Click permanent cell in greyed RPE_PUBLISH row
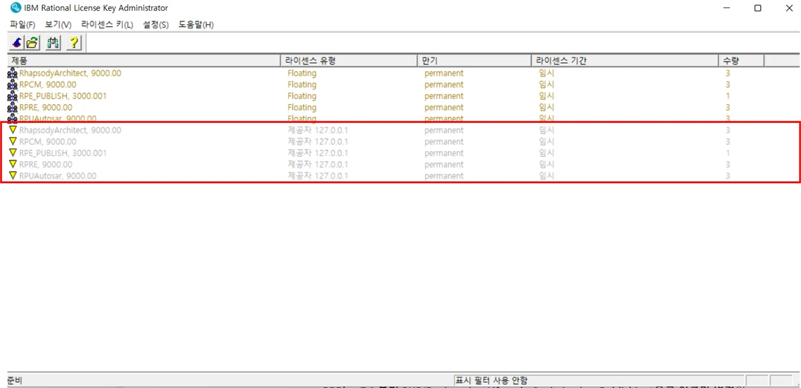The height and width of the screenshot is (388, 801). 444,152
